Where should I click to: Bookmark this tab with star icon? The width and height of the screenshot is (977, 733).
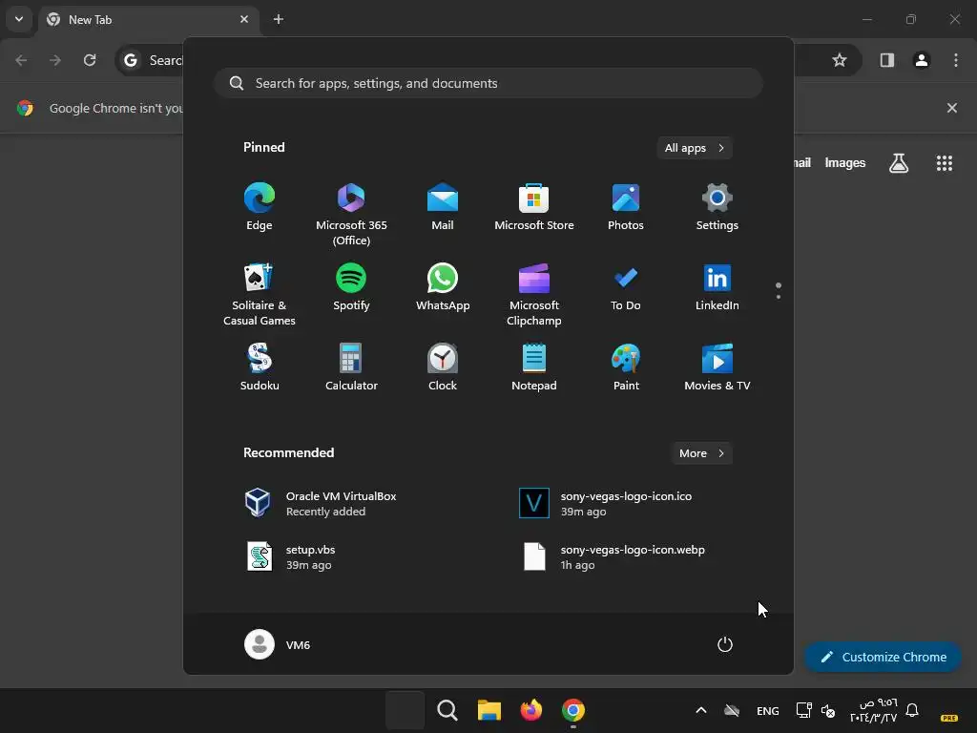840,60
